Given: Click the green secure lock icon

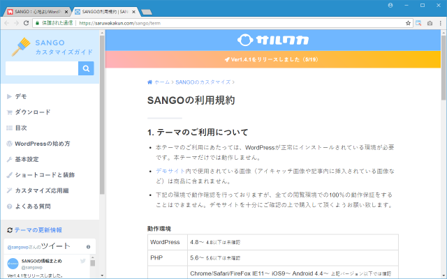Looking at the screenshot, I should [37, 23].
